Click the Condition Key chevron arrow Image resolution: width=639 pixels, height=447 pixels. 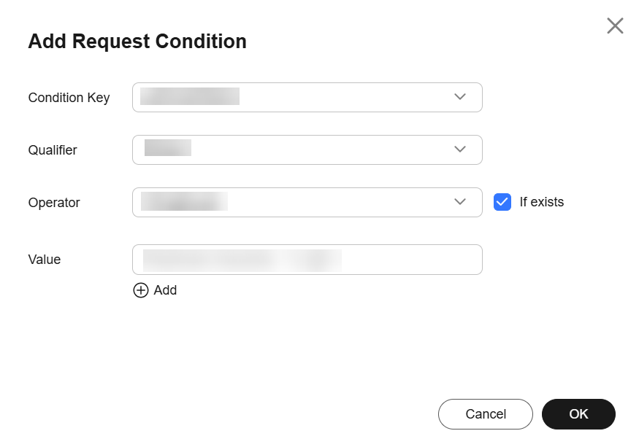[x=459, y=97]
